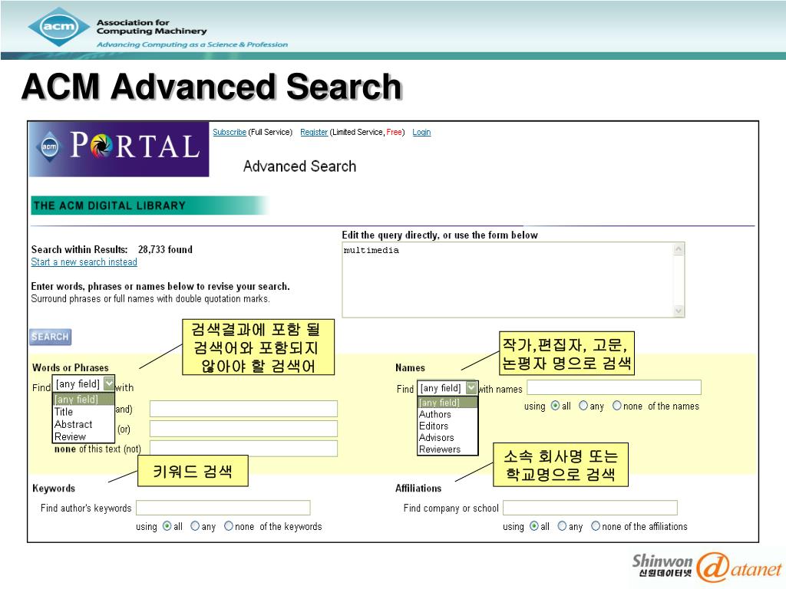The image size is (786, 589).
Task: Select 'none' radio for the keywords
Action: pyautogui.click(x=229, y=526)
